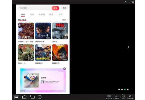Image resolution: width=145 pixels, height=100 pixels.
Task: Click the rotate refresh icon
Action: (x=40, y=97)
